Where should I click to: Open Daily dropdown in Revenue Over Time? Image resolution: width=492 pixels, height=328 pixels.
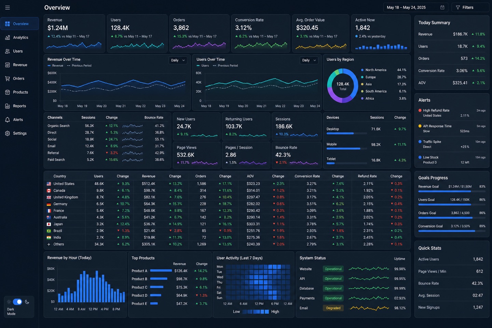coord(178,60)
